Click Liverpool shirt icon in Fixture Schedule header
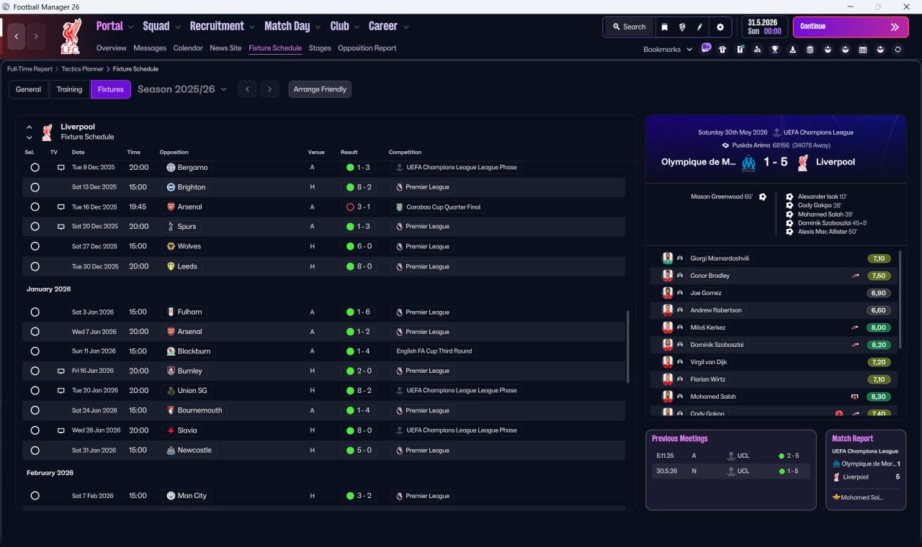The height and width of the screenshot is (547, 922). point(47,132)
